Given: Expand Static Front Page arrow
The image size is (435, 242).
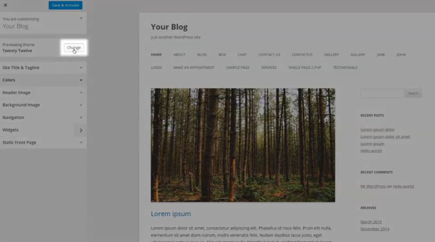Looking at the screenshot, I should pyautogui.click(x=81, y=143).
